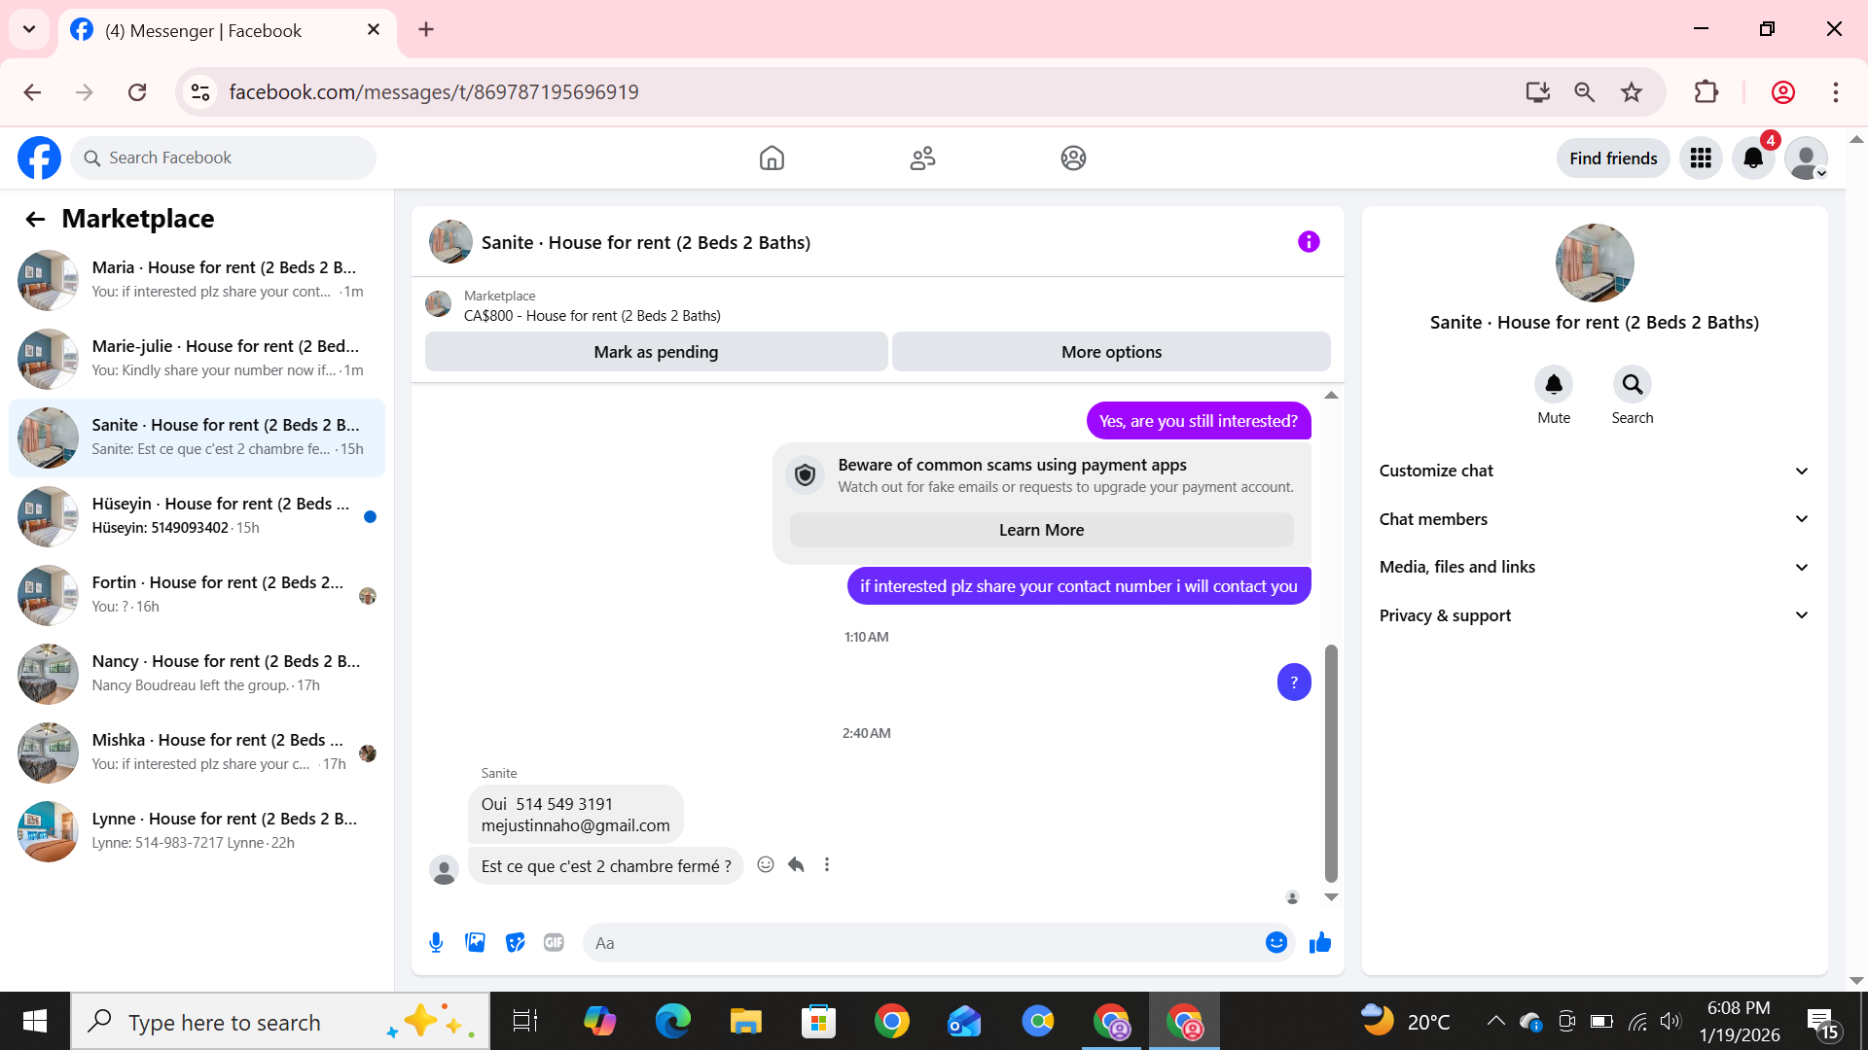The image size is (1868, 1050).
Task: Attach a photo using image icon
Action: 475,942
